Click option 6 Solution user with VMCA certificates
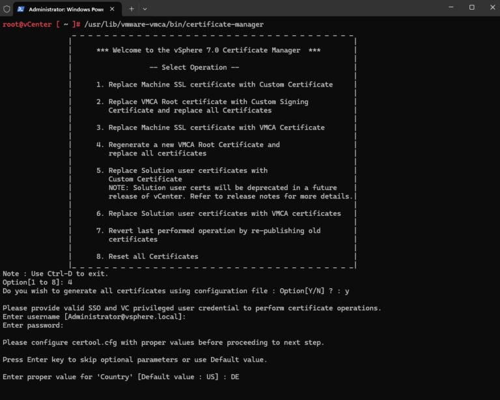Image resolution: width=500 pixels, height=400 pixels. tap(219, 214)
